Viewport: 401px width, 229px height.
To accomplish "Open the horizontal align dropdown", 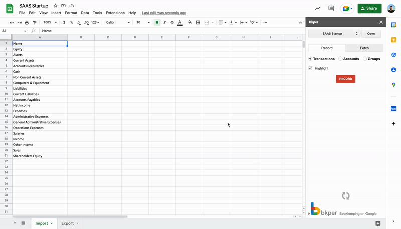I will click(222, 23).
